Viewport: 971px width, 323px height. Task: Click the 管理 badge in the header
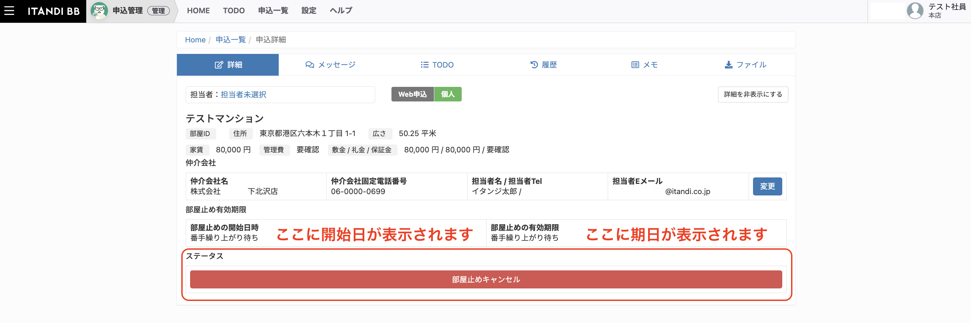158,11
